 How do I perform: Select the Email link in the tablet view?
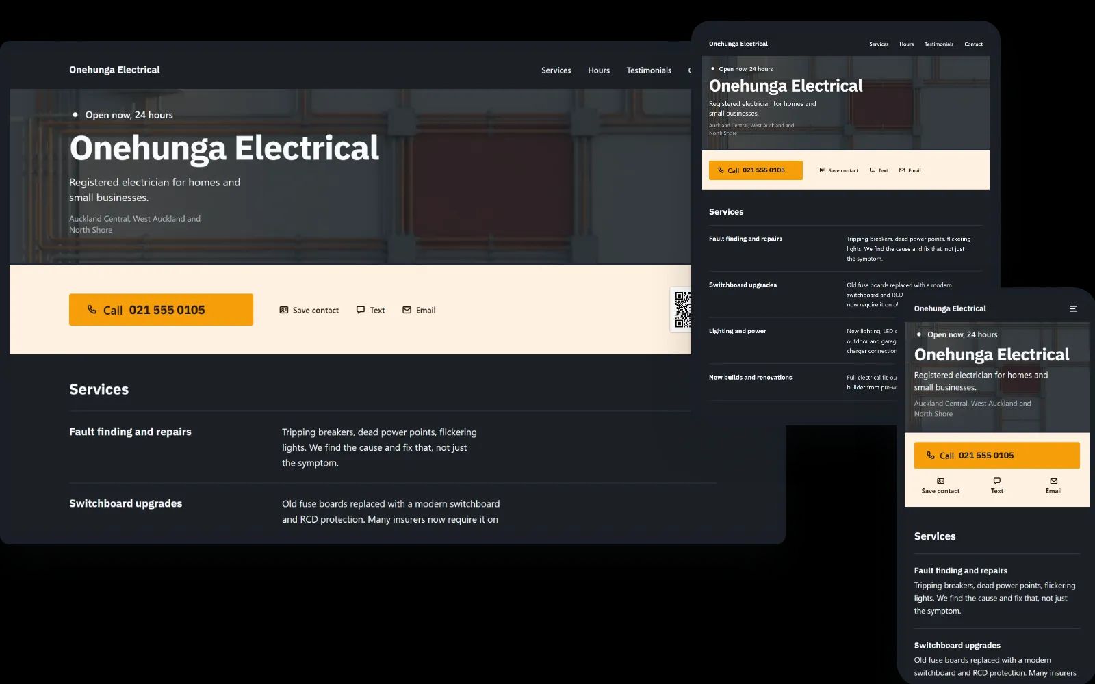point(910,170)
